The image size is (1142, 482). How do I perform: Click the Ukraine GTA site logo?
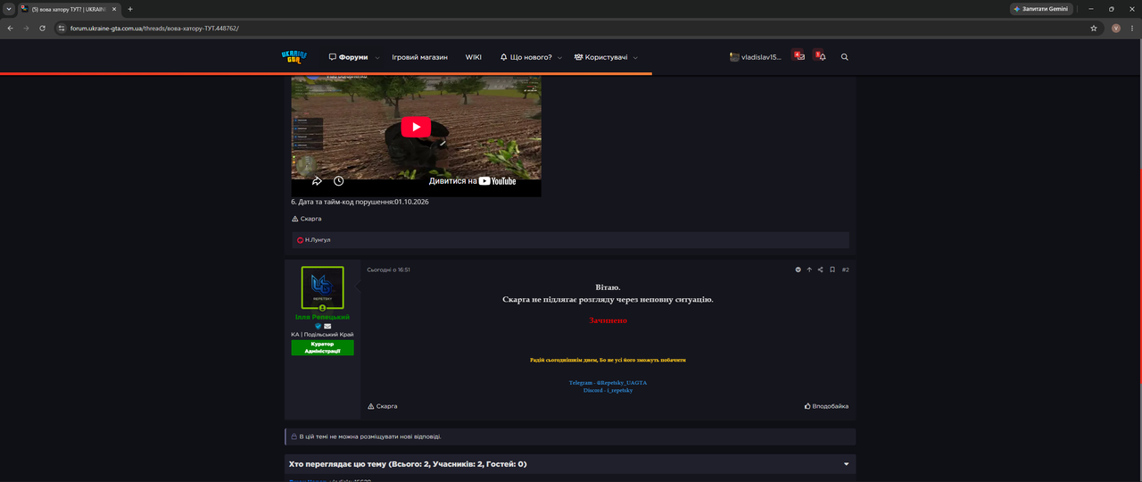point(294,56)
